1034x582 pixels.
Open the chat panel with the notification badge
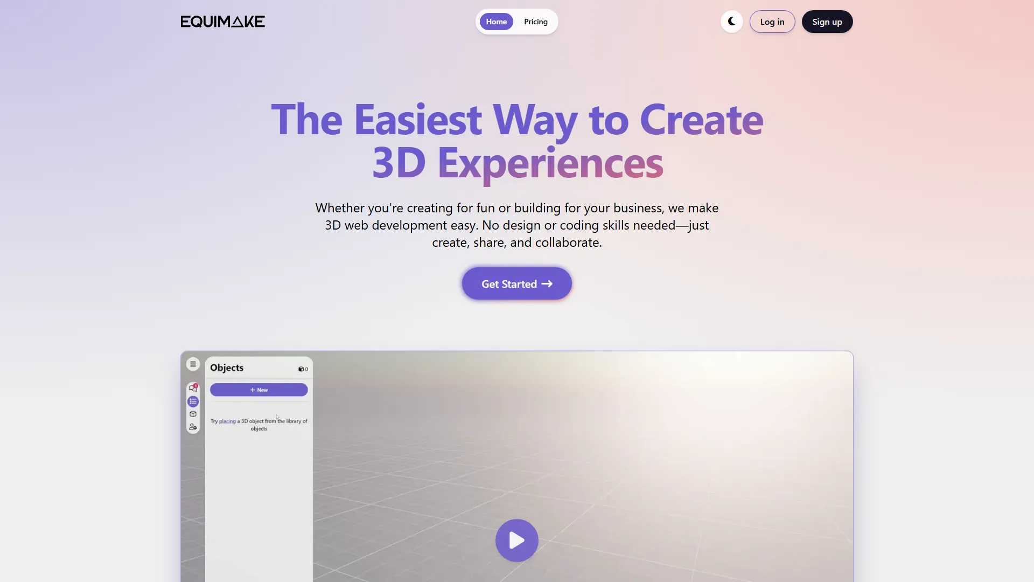coord(193,387)
